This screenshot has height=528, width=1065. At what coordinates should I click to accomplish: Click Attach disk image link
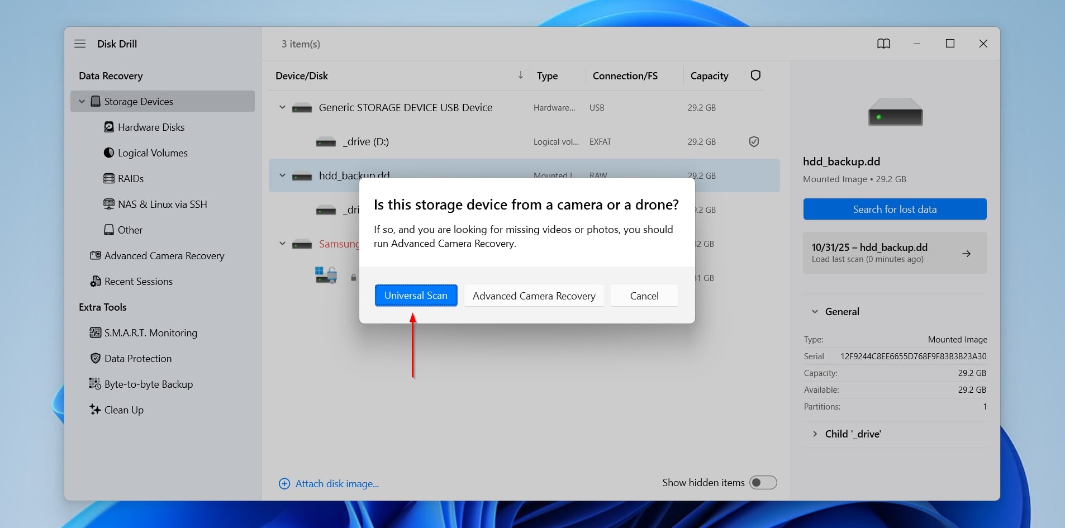[336, 484]
